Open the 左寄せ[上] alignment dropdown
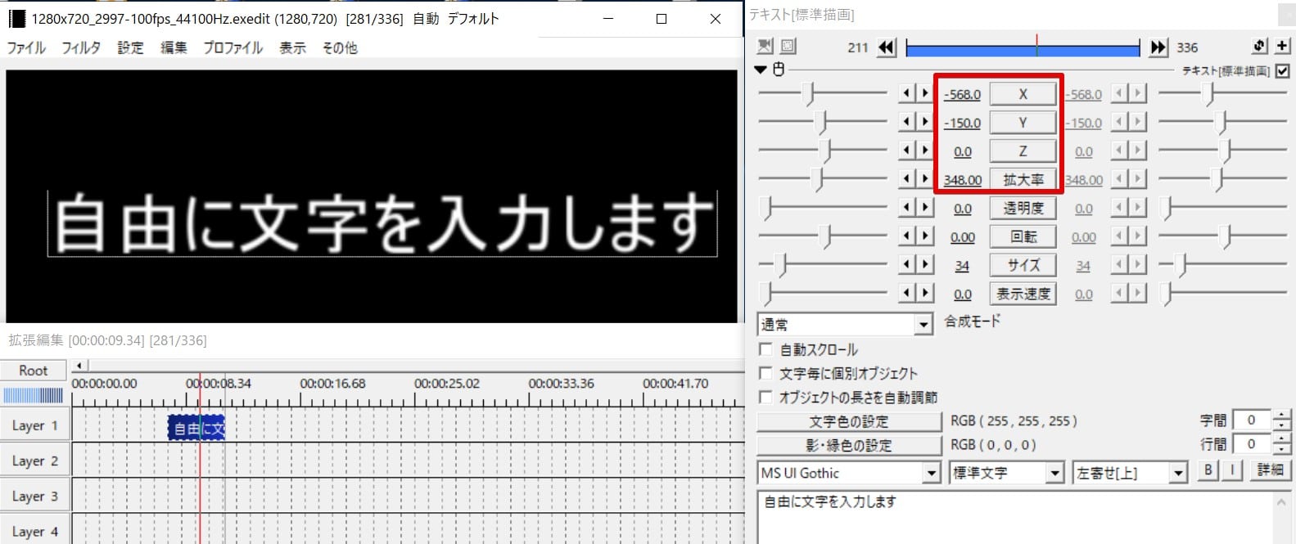 coord(1130,473)
